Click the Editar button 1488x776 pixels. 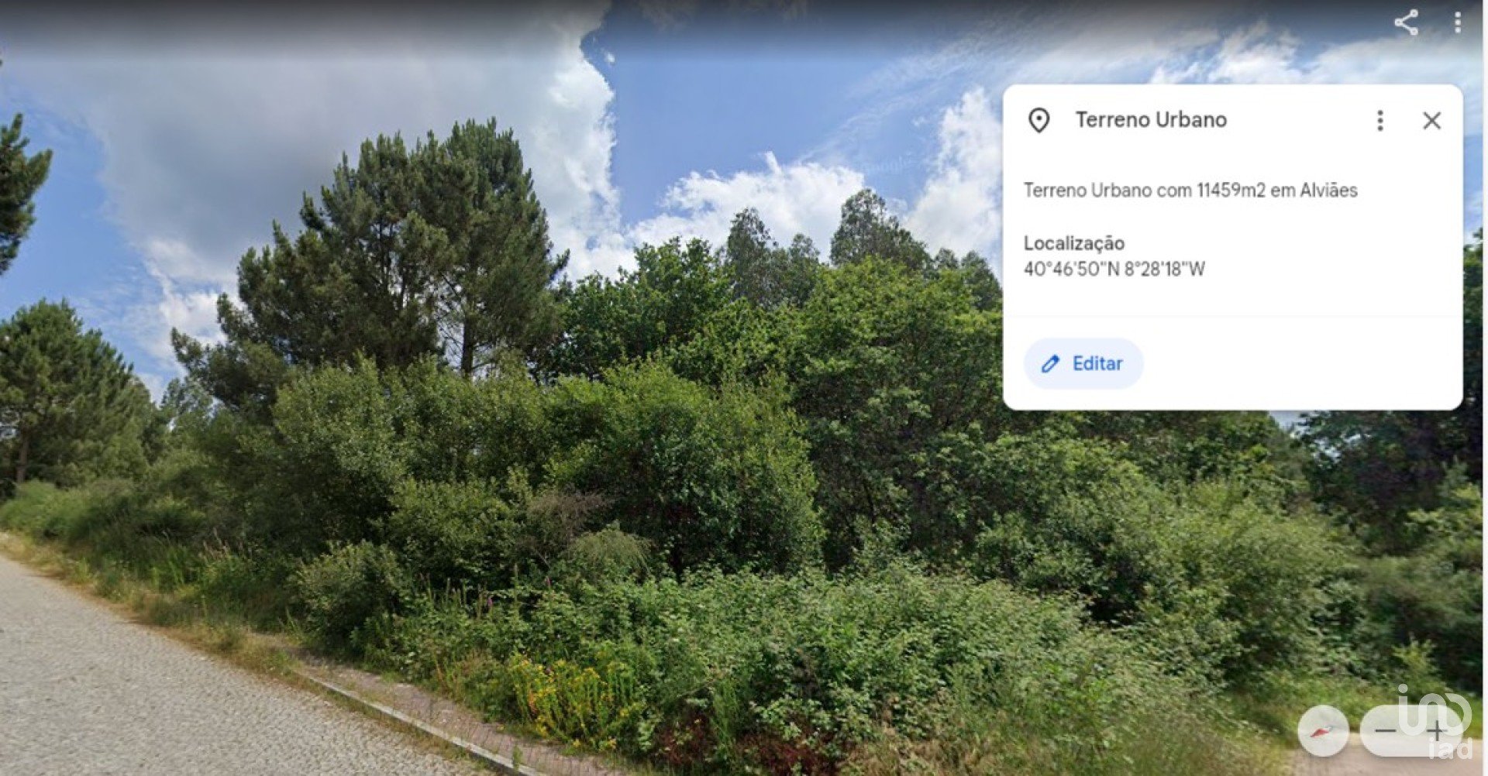(1083, 363)
